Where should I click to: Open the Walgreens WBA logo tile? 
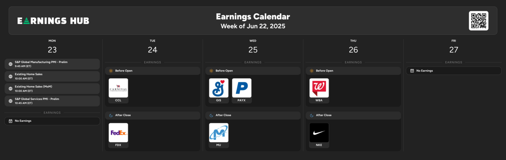[x=319, y=88]
